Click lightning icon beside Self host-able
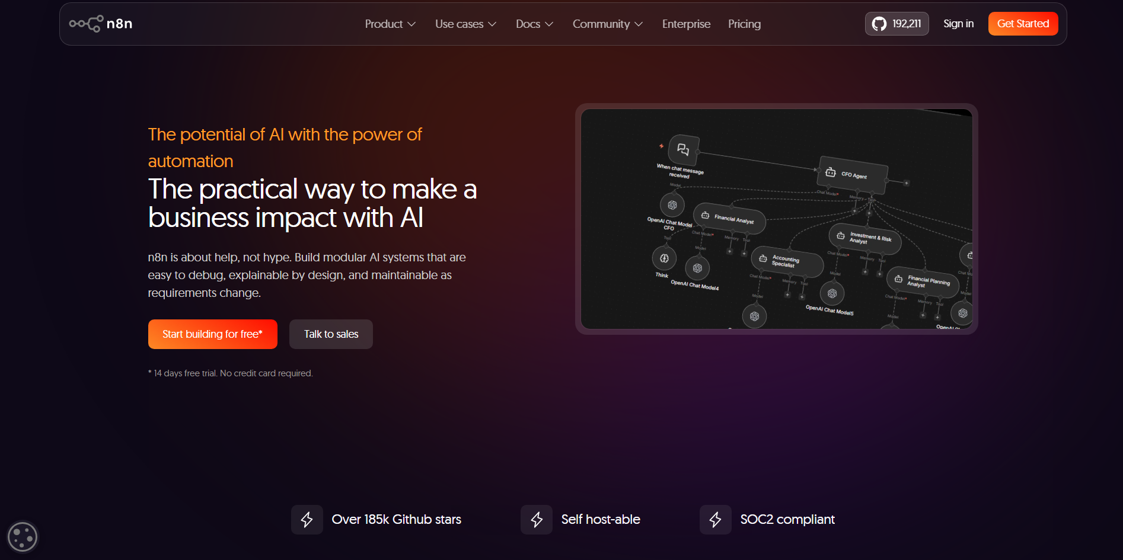 (537, 520)
